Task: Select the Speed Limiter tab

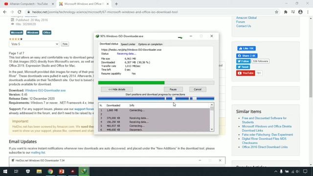Action: coord(128,44)
